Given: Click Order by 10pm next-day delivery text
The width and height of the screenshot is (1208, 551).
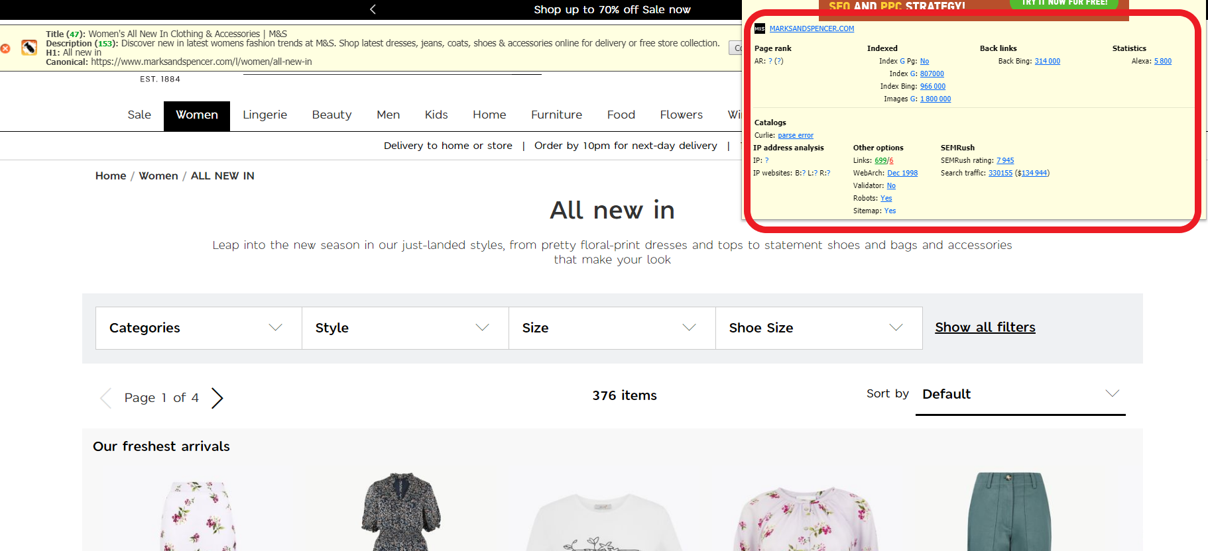Looking at the screenshot, I should pyautogui.click(x=625, y=146).
